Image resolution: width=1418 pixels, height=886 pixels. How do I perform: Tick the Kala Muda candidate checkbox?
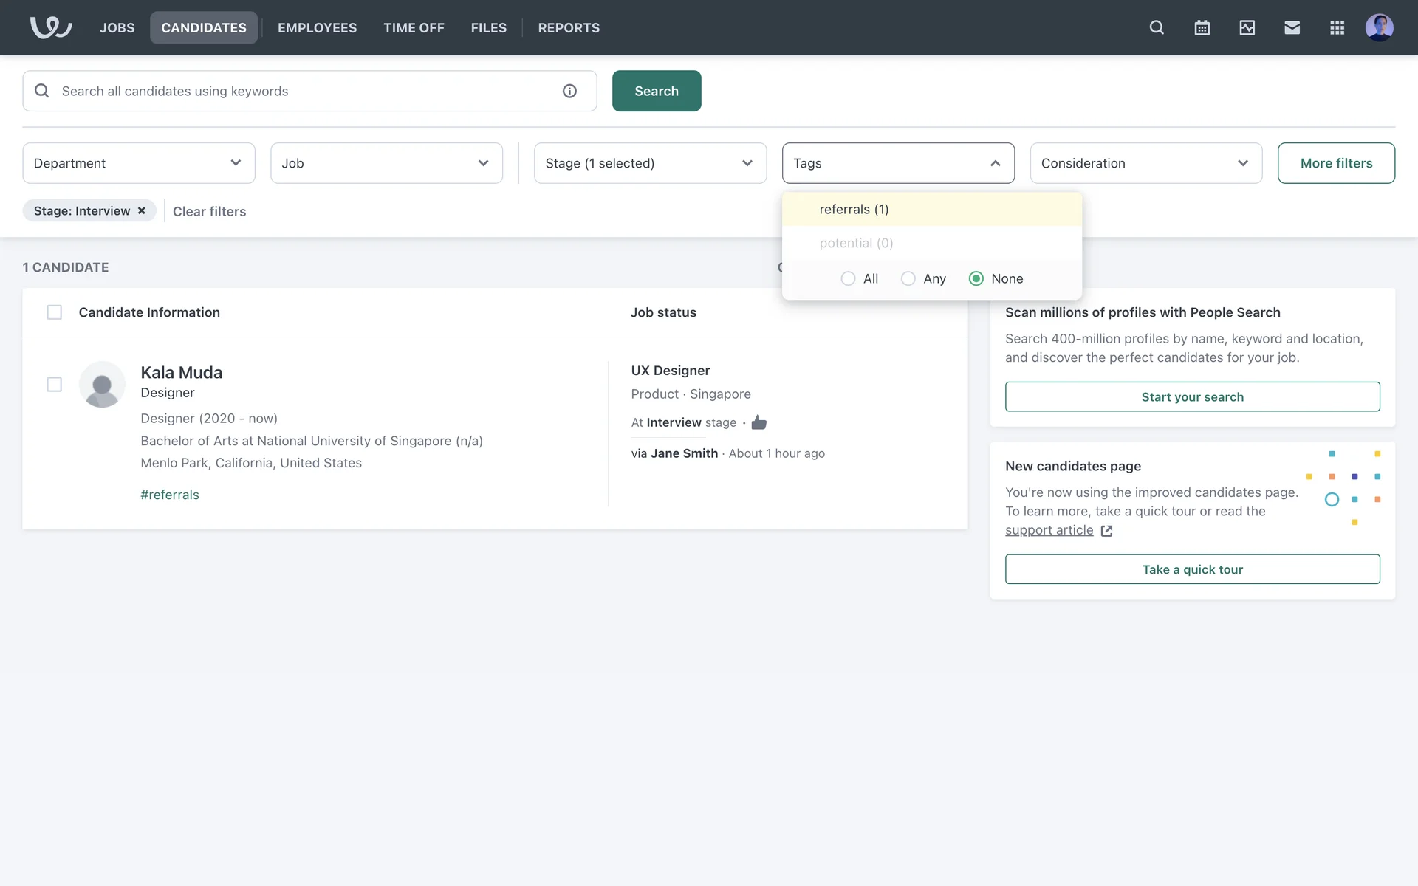54,384
